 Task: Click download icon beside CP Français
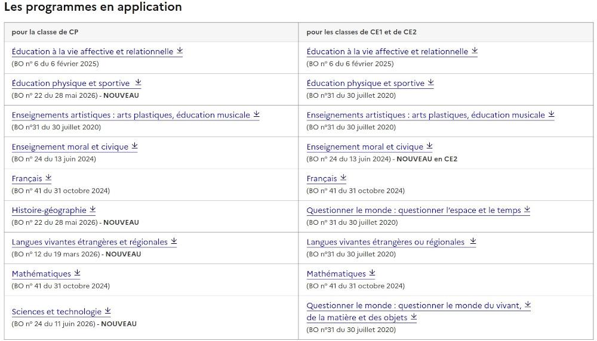click(48, 178)
